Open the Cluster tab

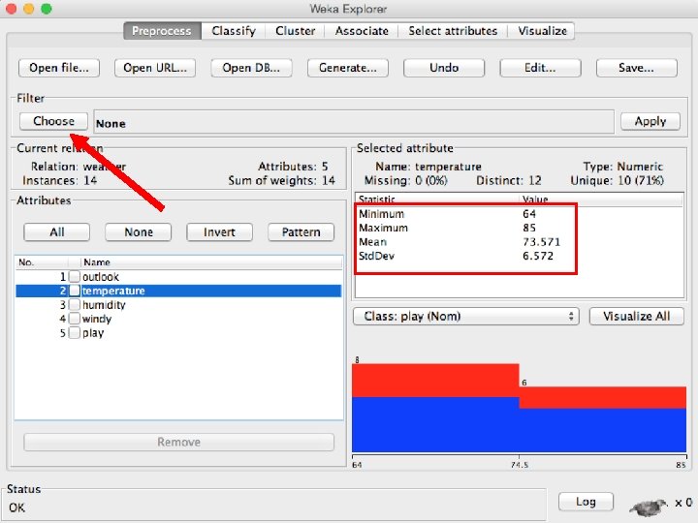click(295, 31)
